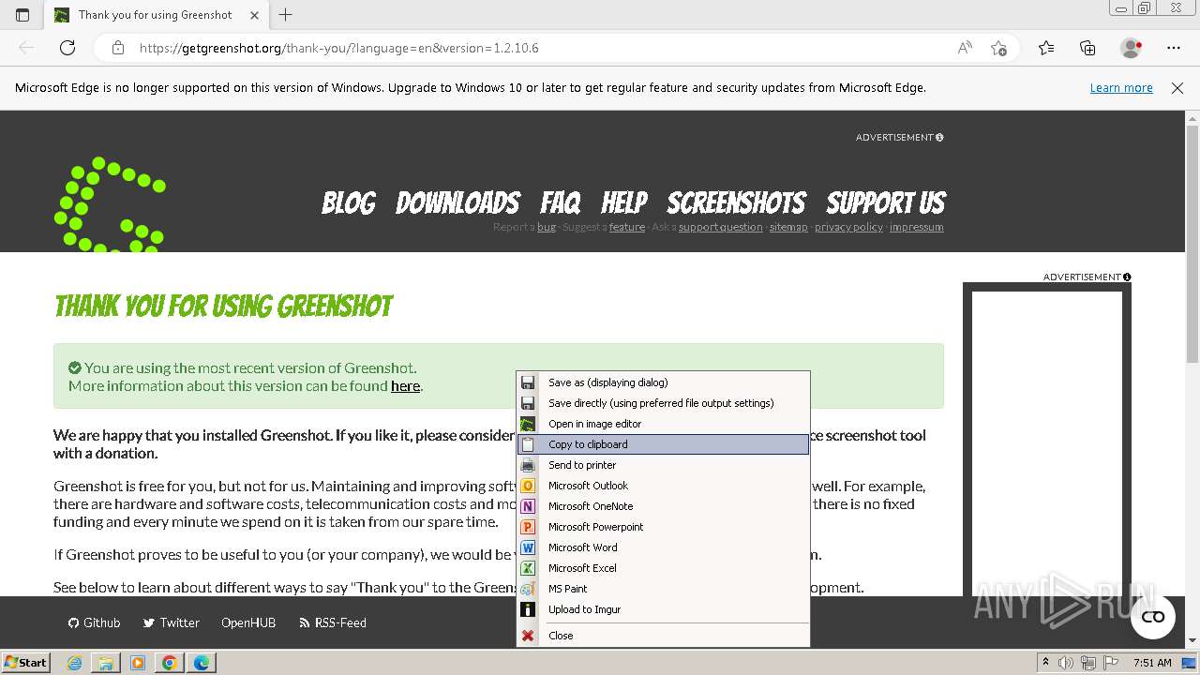
Task: Choose Save directly using preferred settings
Action: [663, 403]
